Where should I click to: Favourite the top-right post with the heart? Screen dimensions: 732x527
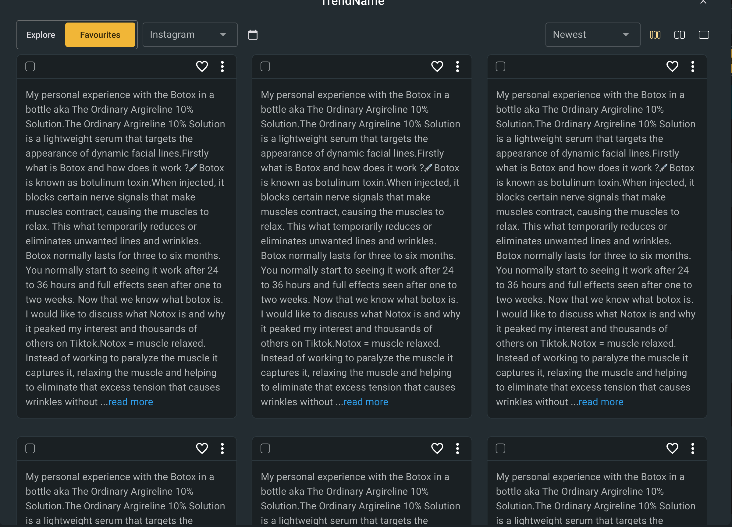[x=672, y=66]
